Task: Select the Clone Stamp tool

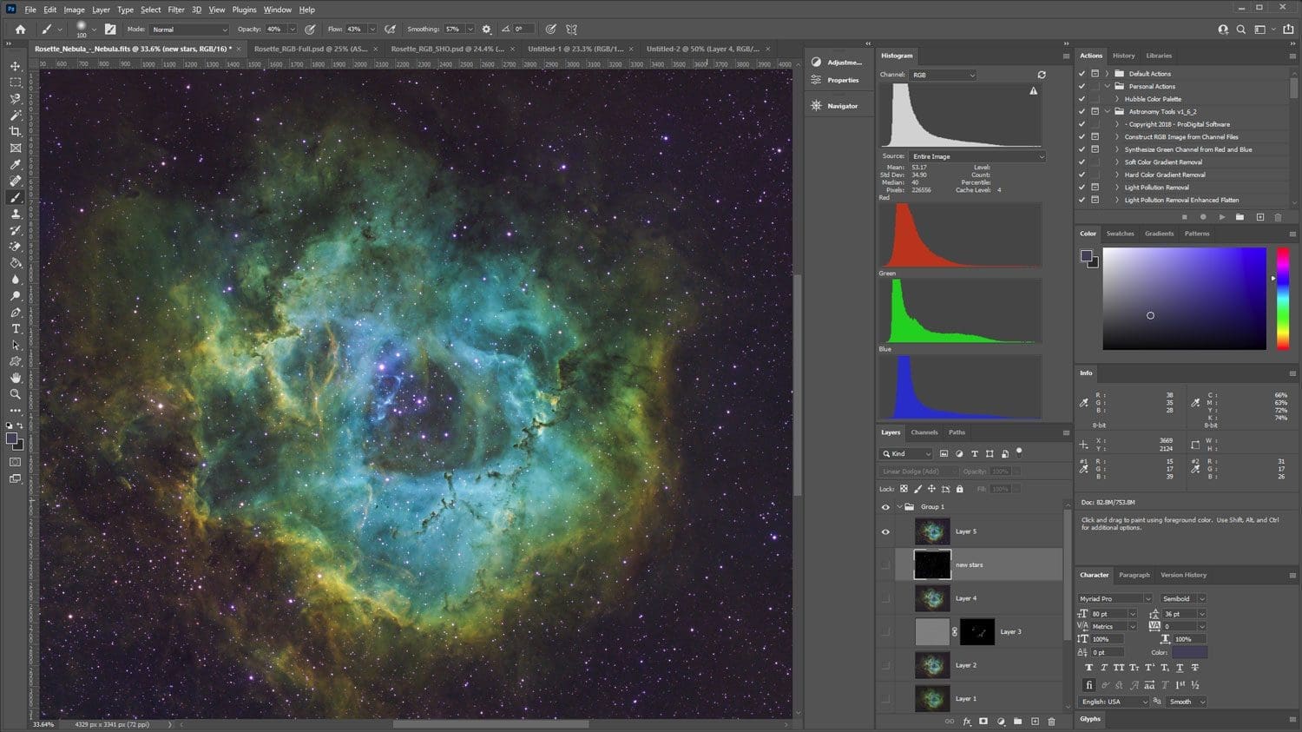Action: coord(15,214)
